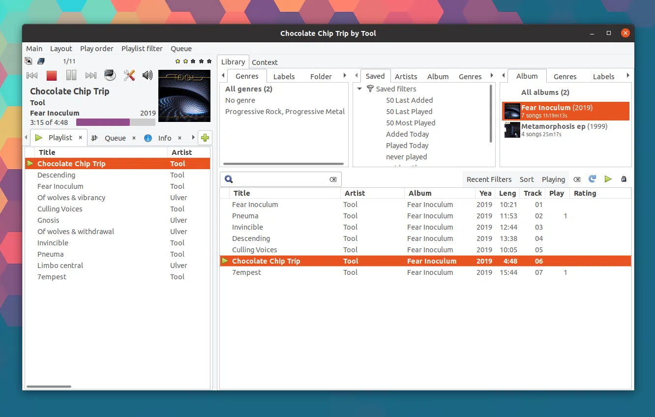This screenshot has width=655, height=417.
Task: Collapse the Saved filters tree
Action: [359, 89]
